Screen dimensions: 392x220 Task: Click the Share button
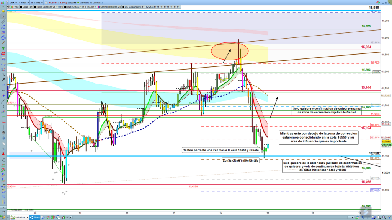click(x=34, y=217)
